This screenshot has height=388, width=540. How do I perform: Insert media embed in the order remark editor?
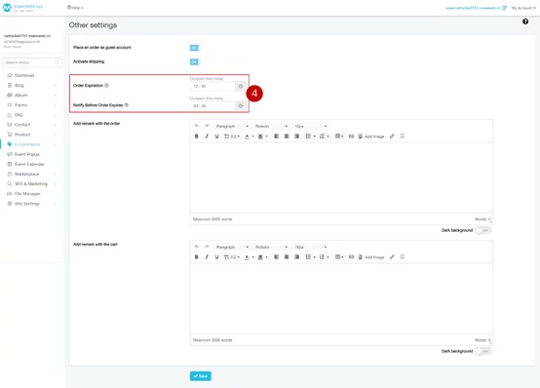tap(351, 136)
